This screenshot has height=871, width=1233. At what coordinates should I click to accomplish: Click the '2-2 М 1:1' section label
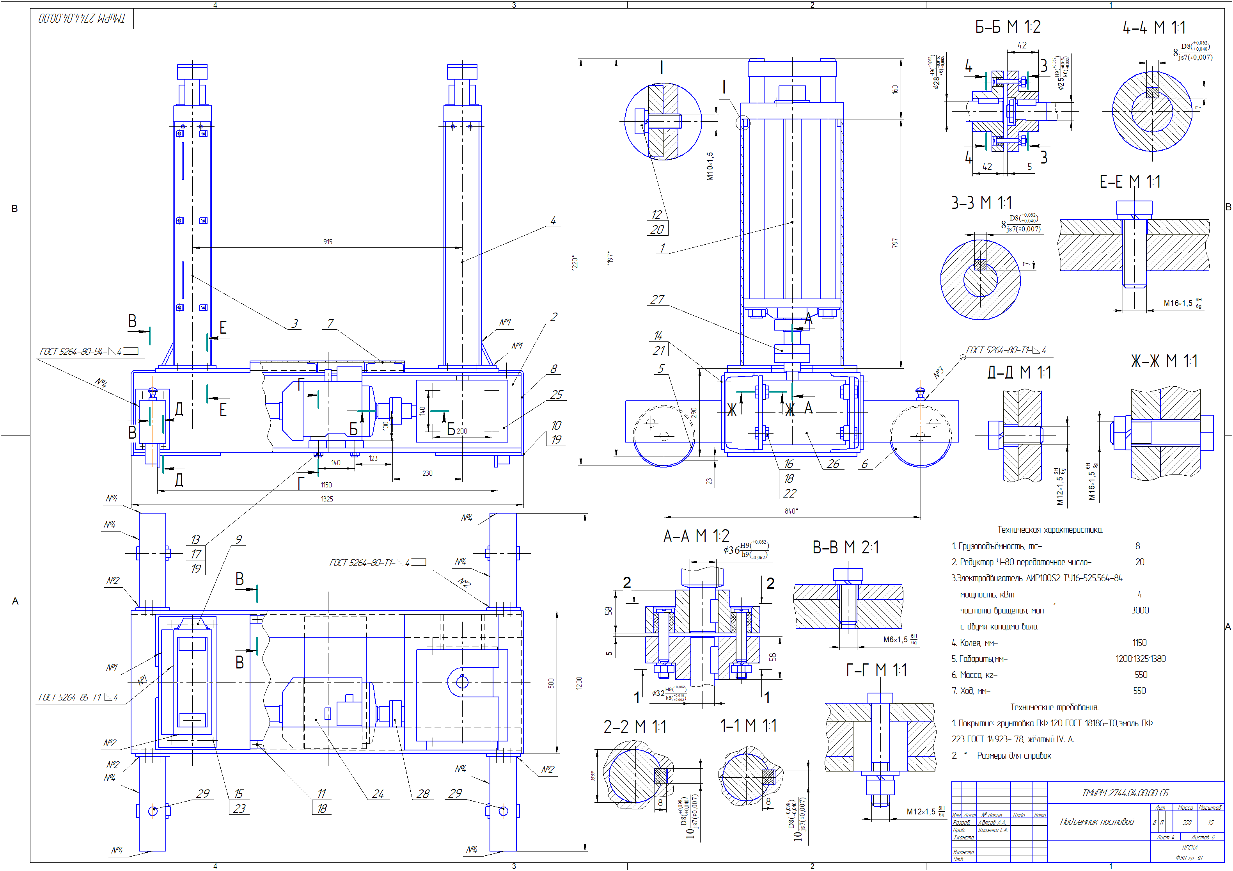635,727
